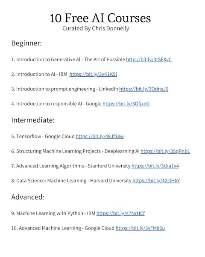Viewport: 205px width, 257px height.
Task: Open the IBM Introduction to AI link
Action: (x=93, y=74)
